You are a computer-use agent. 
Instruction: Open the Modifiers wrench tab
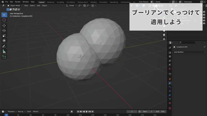[x=170, y=83]
